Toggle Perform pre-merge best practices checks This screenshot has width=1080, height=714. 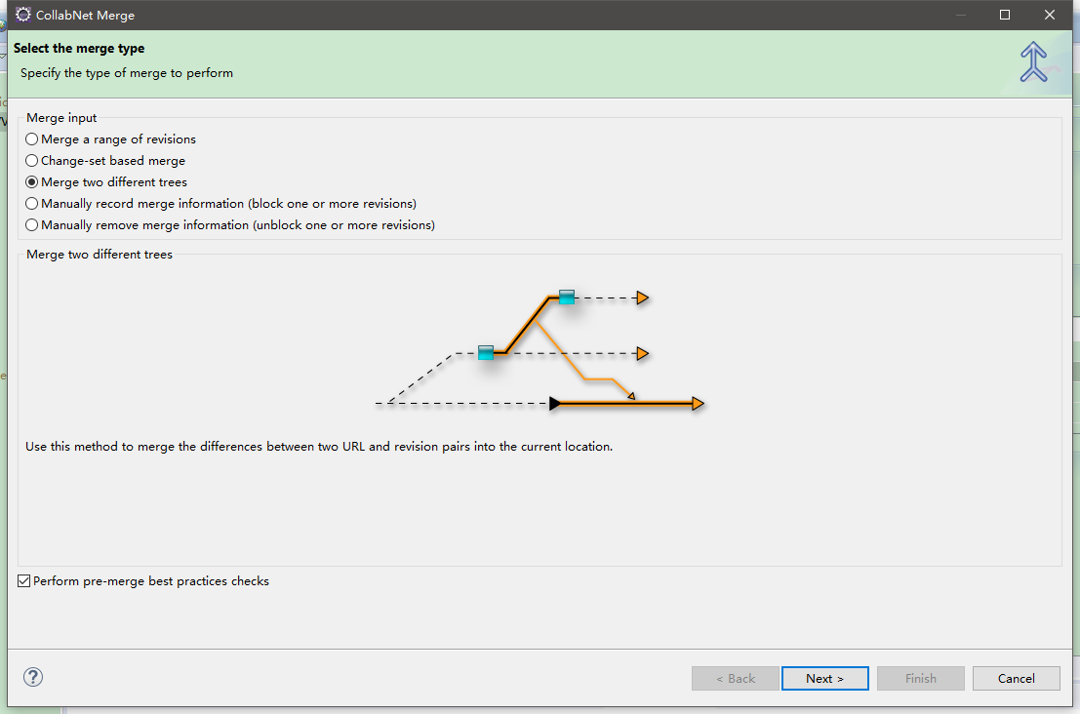[143, 581]
